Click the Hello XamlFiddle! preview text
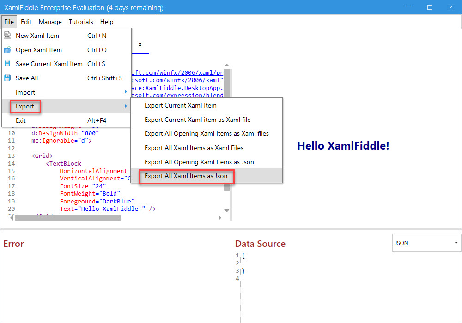This screenshot has height=323, width=462. point(343,146)
